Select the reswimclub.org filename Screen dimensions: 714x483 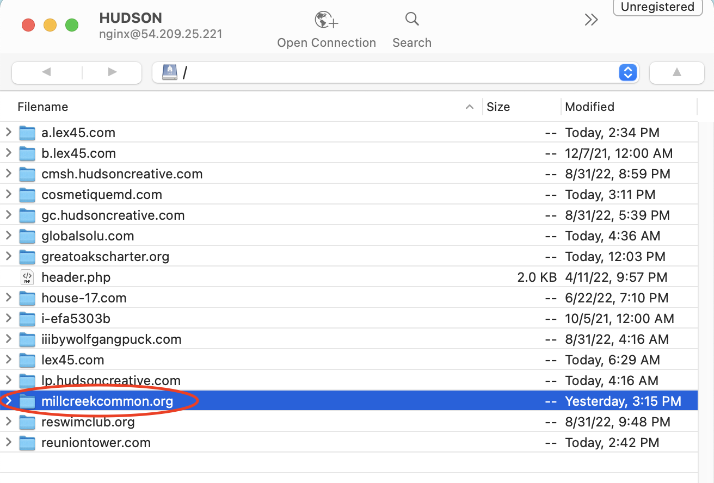pos(88,422)
